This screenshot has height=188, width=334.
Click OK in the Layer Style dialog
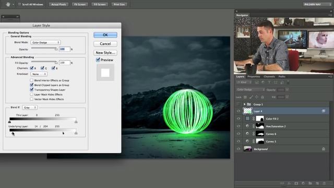(x=105, y=35)
